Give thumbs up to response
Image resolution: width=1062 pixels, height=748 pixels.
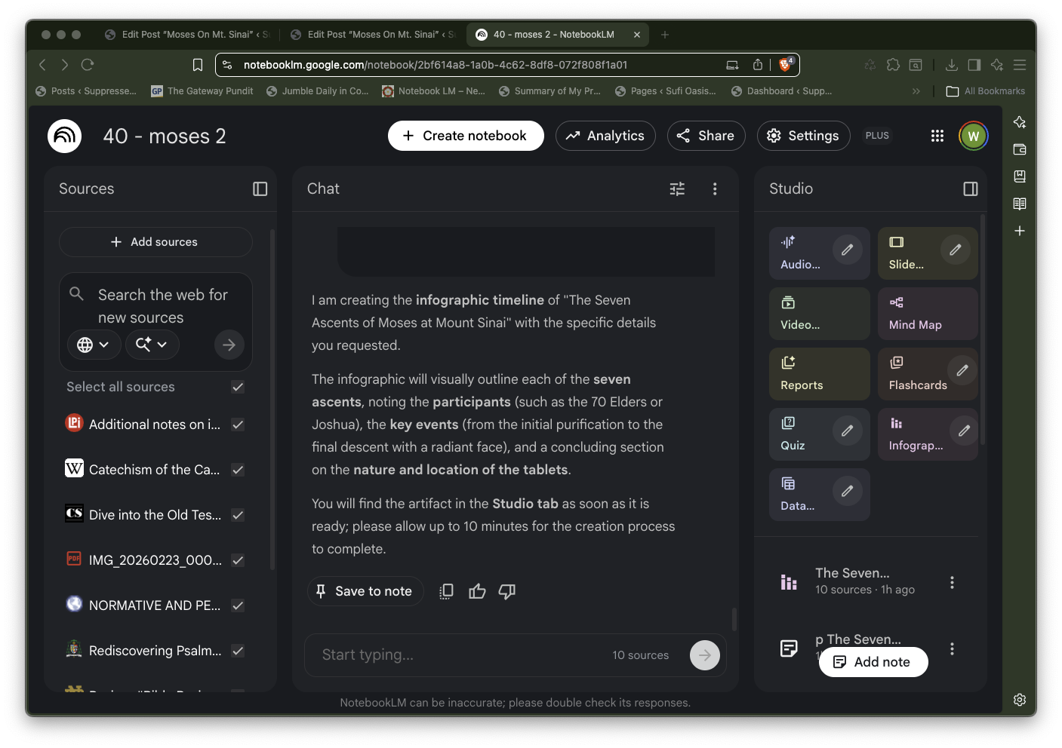477,592
